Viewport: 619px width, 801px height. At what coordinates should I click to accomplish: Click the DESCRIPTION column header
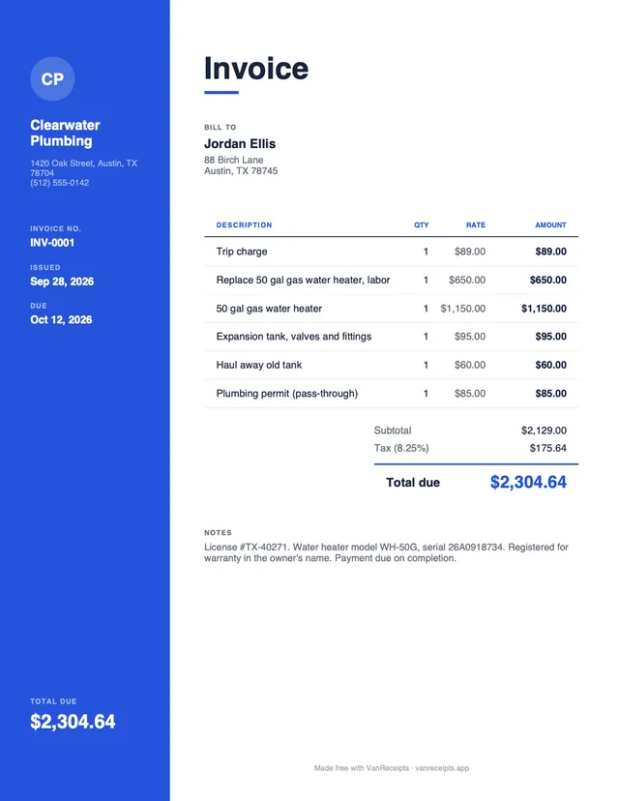click(244, 224)
